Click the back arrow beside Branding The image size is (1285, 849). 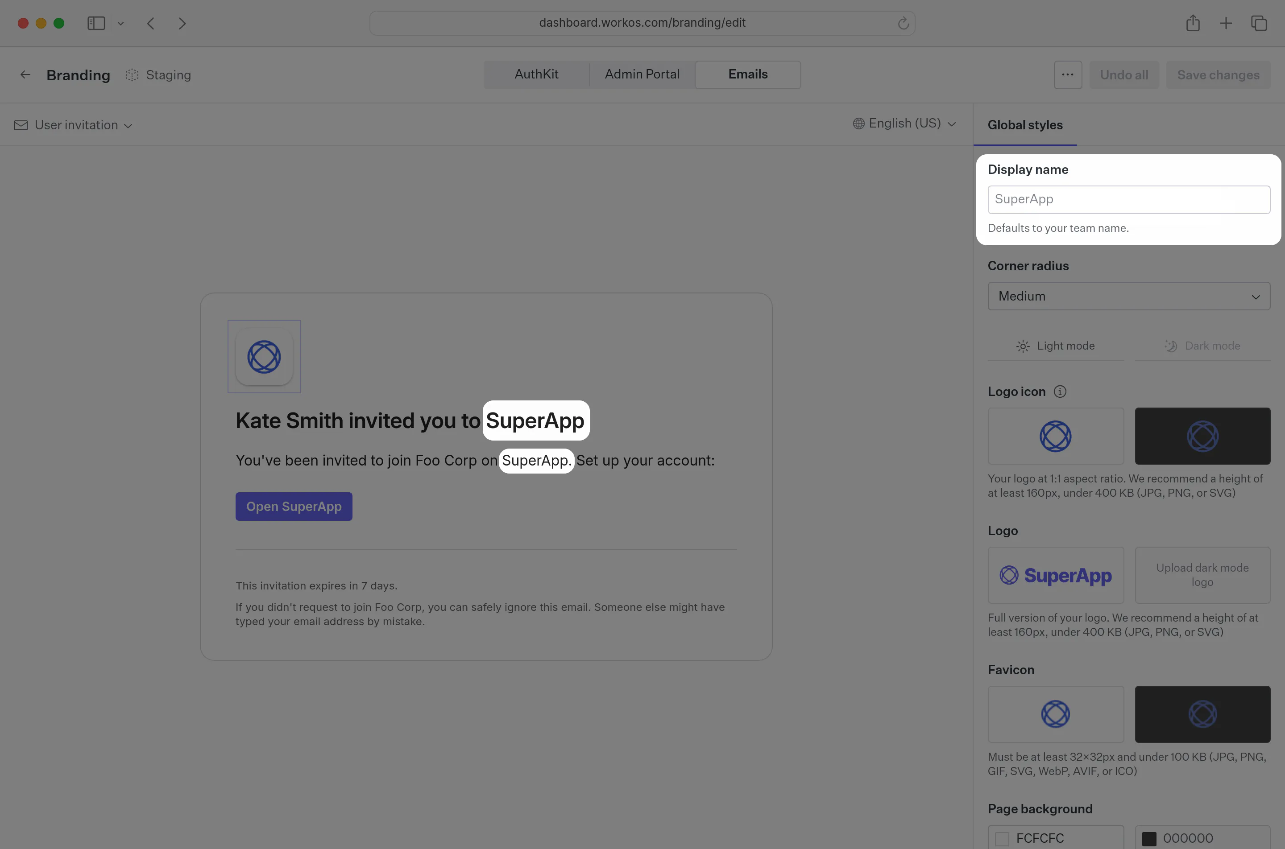click(25, 75)
